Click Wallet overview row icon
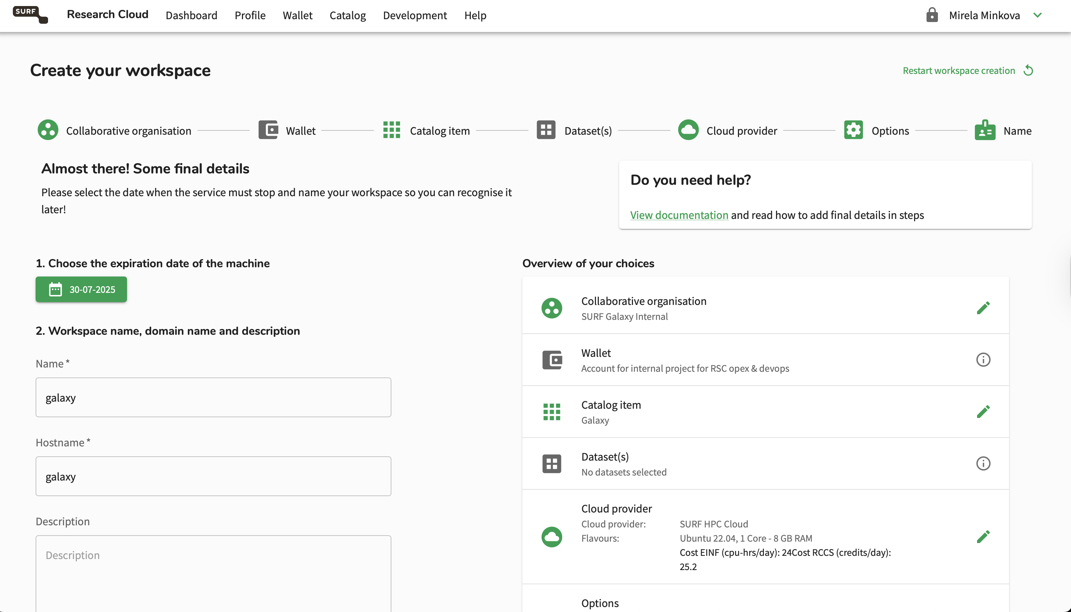Image resolution: width=1071 pixels, height=612 pixels. [x=552, y=360]
